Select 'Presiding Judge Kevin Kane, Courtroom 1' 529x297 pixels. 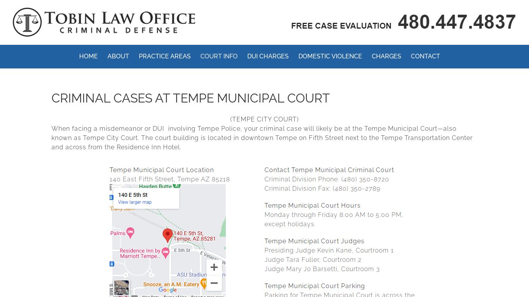coord(329,251)
